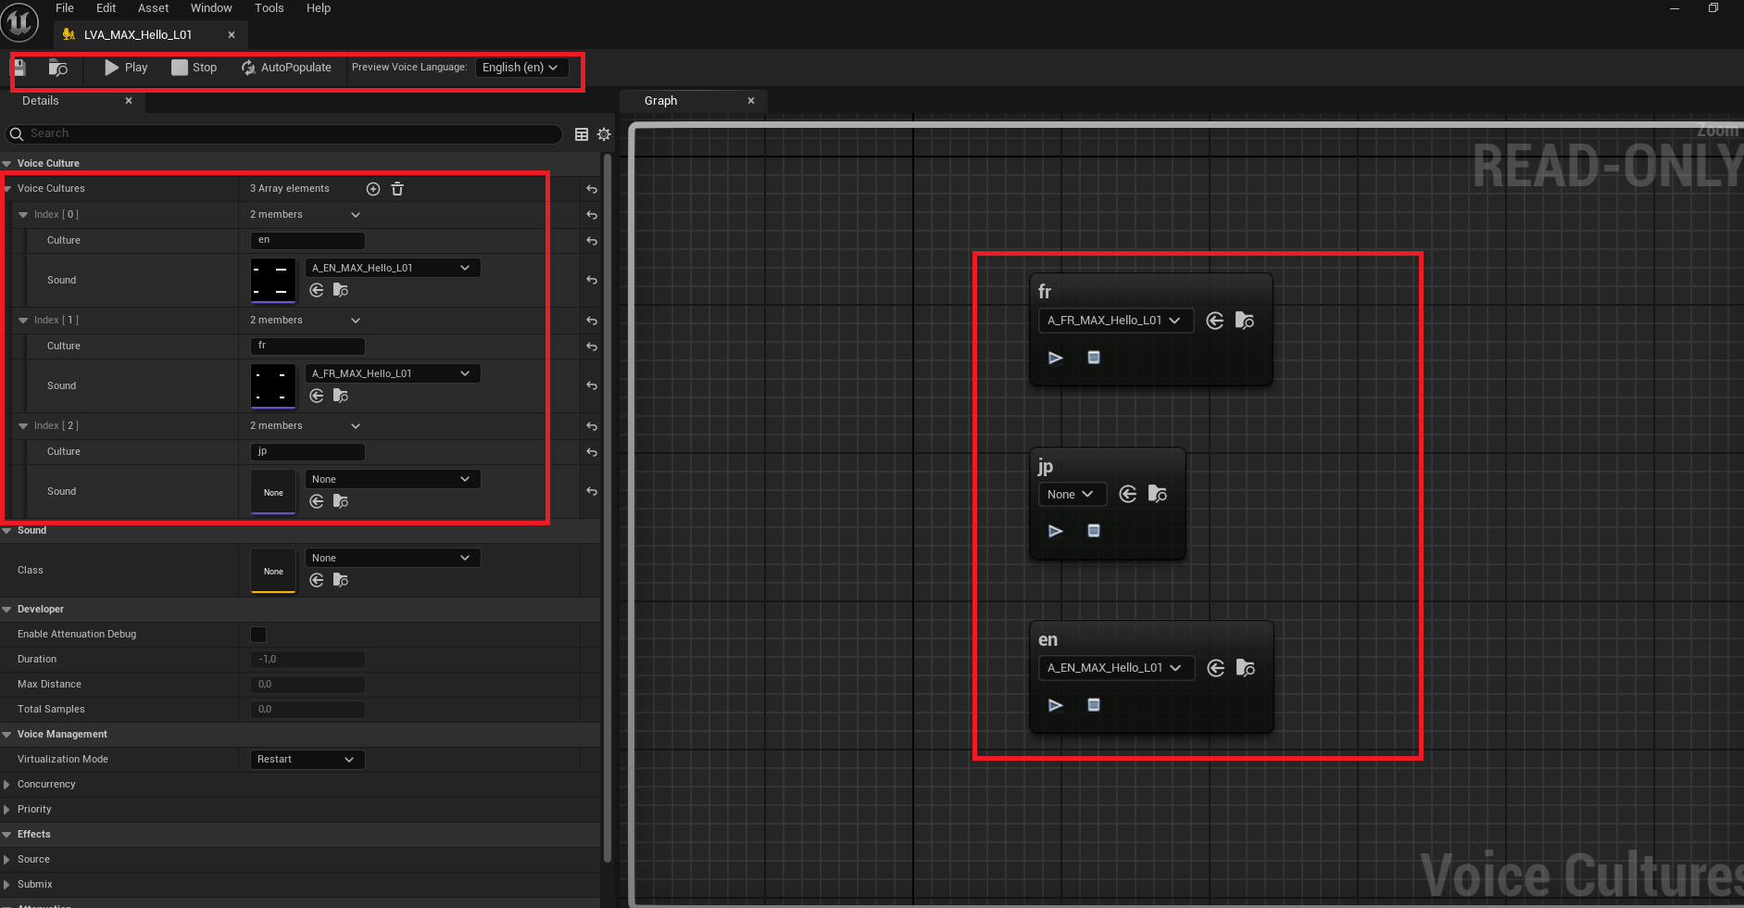
Task: Click the Details panel search field
Action: (278, 133)
